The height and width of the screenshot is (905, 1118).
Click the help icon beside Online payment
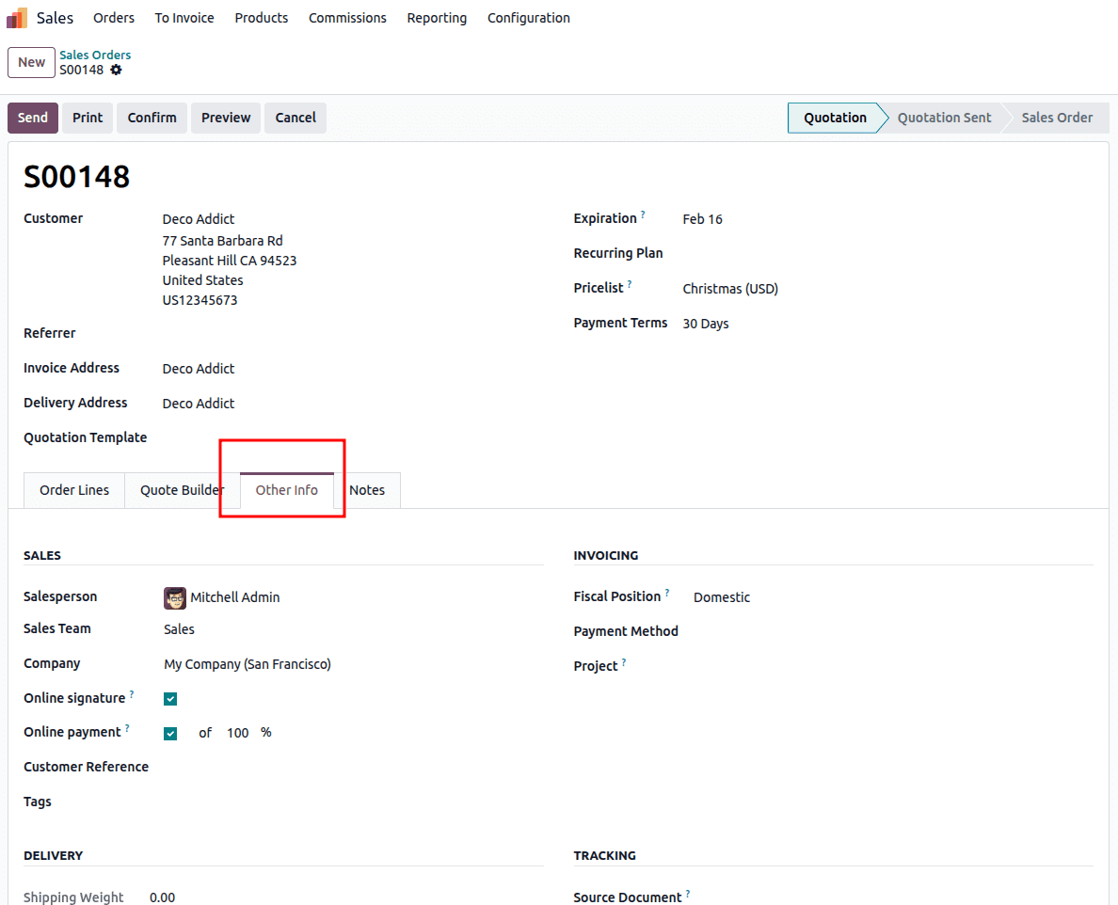(127, 726)
